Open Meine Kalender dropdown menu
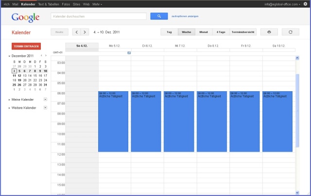The height and width of the screenshot is (196, 311). tap(45, 99)
